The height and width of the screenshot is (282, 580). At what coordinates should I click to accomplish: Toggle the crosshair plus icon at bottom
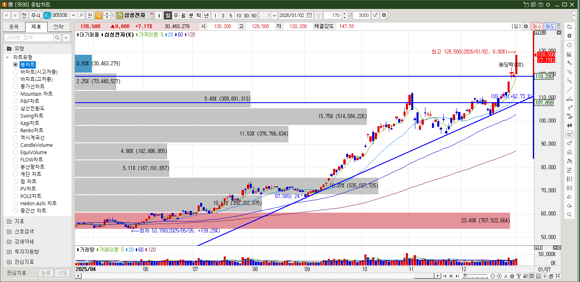point(545,276)
